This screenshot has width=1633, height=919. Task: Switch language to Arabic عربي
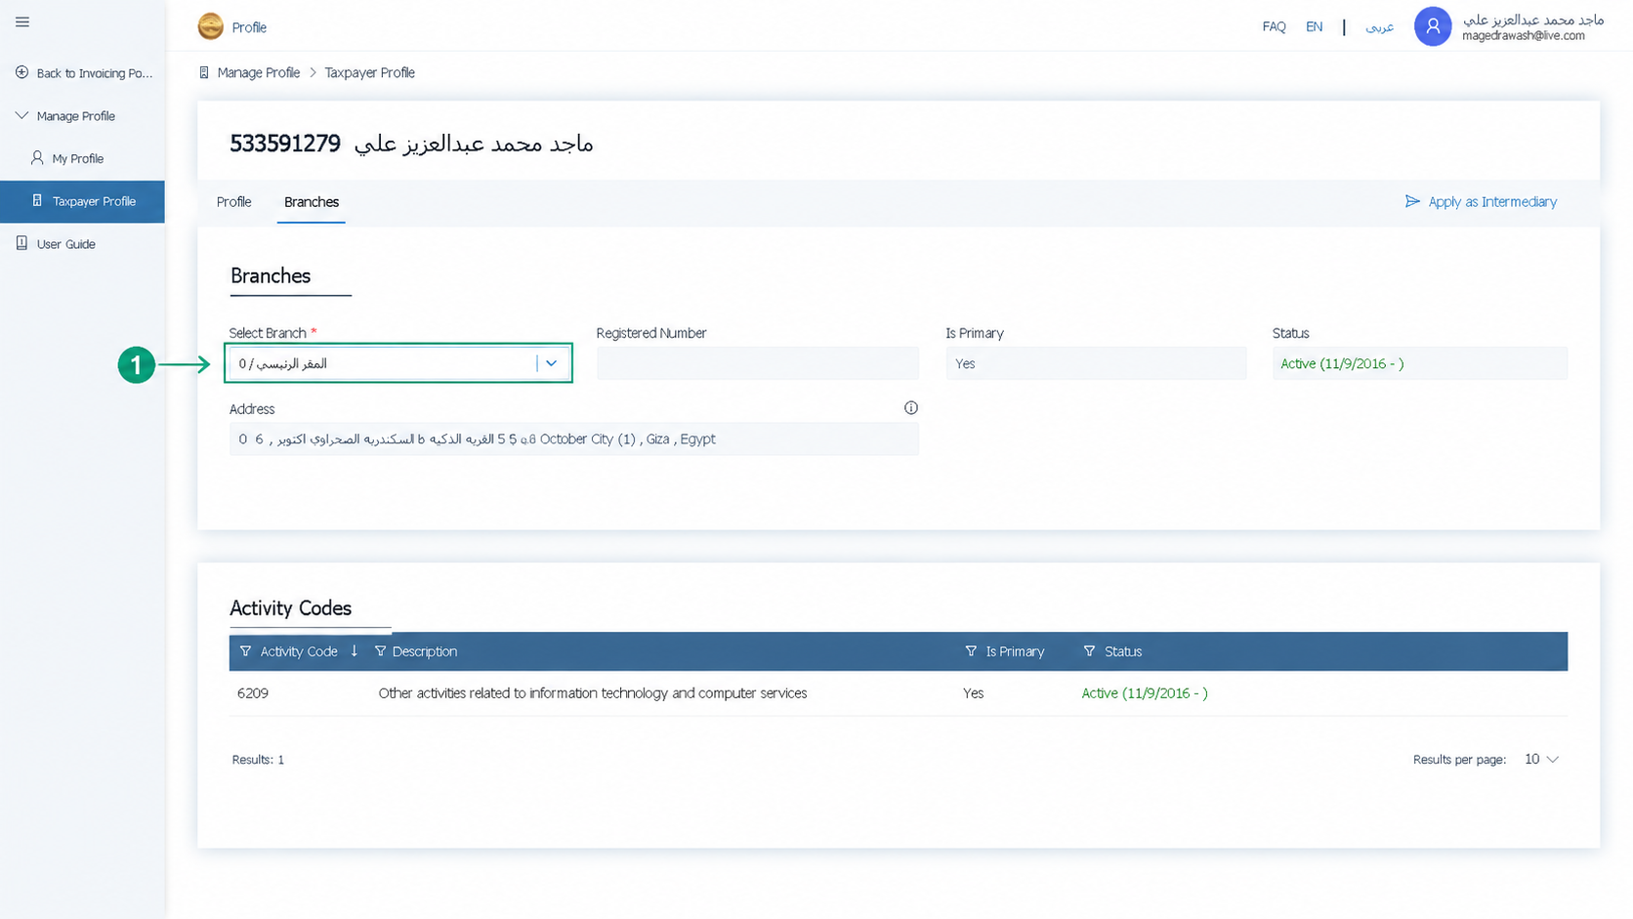click(x=1379, y=26)
